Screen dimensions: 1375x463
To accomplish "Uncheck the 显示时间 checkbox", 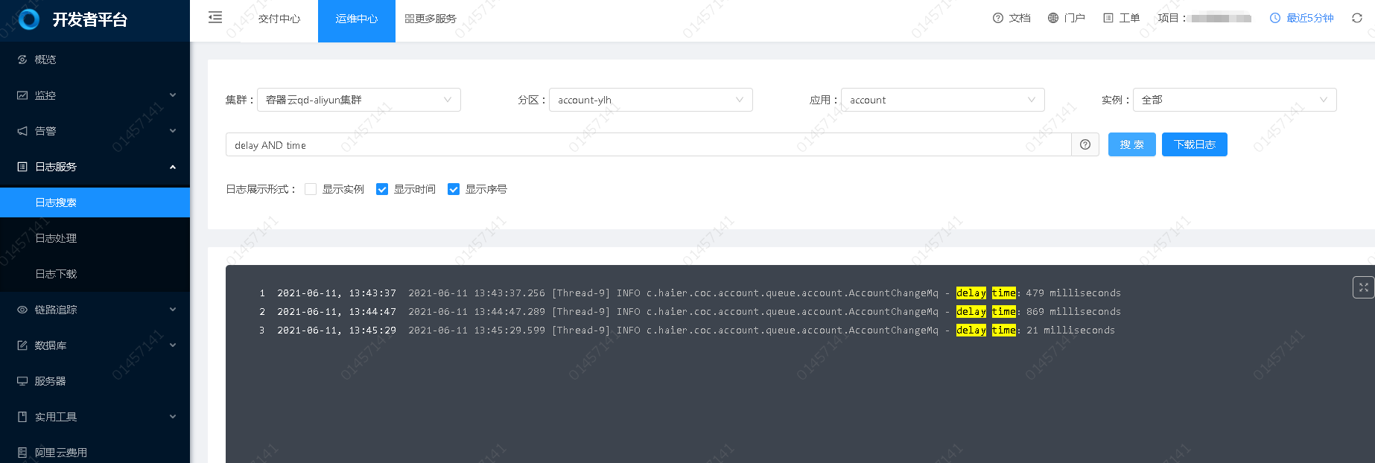I will 382,189.
